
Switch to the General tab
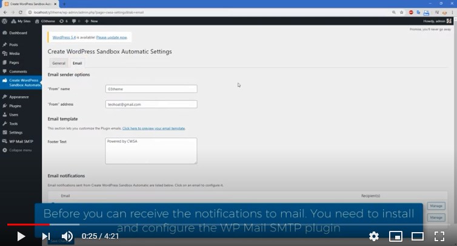59,63
